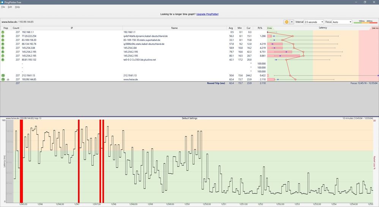This screenshot has width=379, height=207.
Task: Toggle the timeline graph icon on hop 13
Action: [8, 79]
